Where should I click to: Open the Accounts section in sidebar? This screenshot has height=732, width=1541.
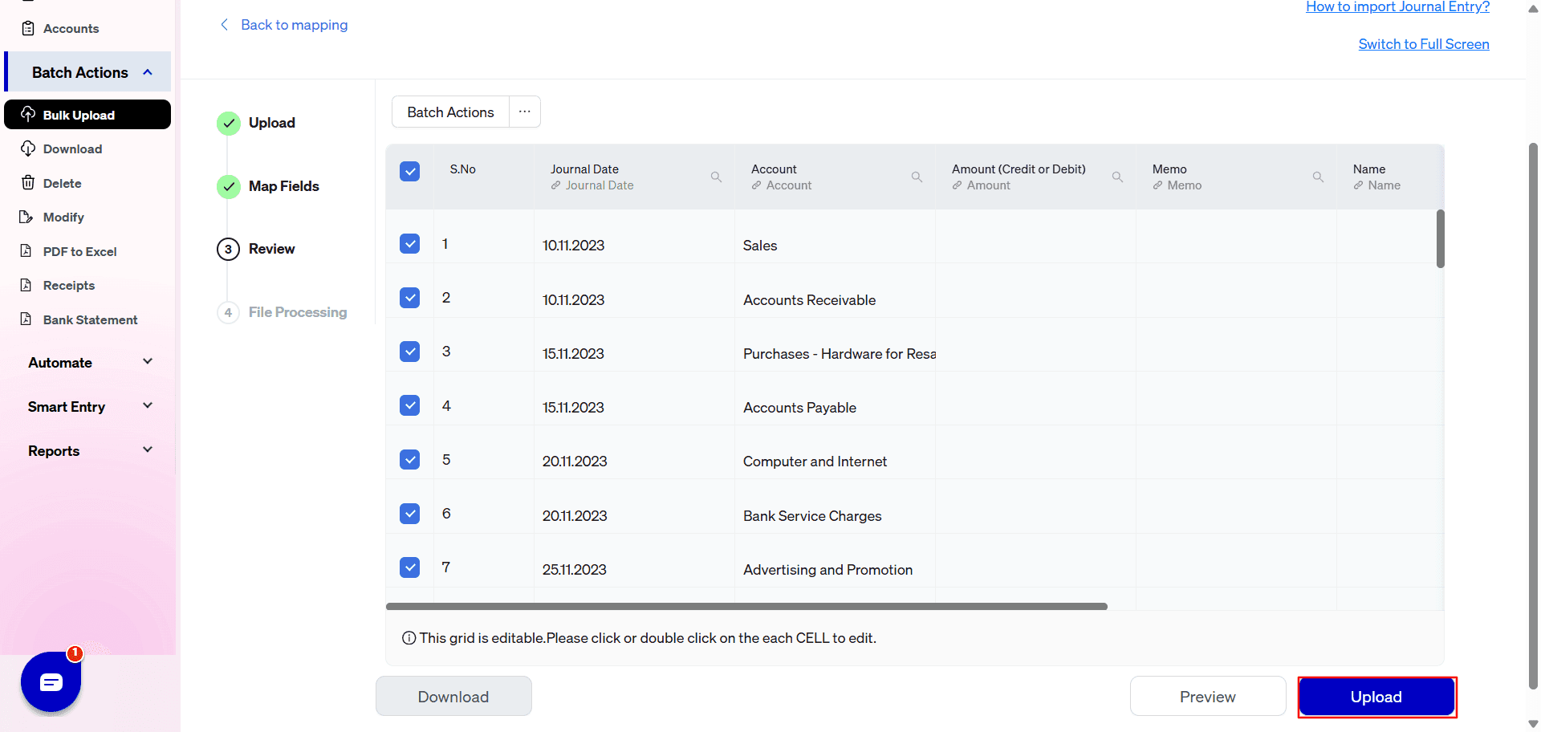tap(71, 28)
